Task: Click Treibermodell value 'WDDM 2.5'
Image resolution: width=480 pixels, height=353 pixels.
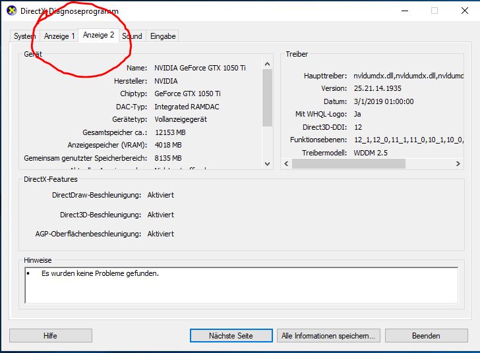Action: [371, 153]
